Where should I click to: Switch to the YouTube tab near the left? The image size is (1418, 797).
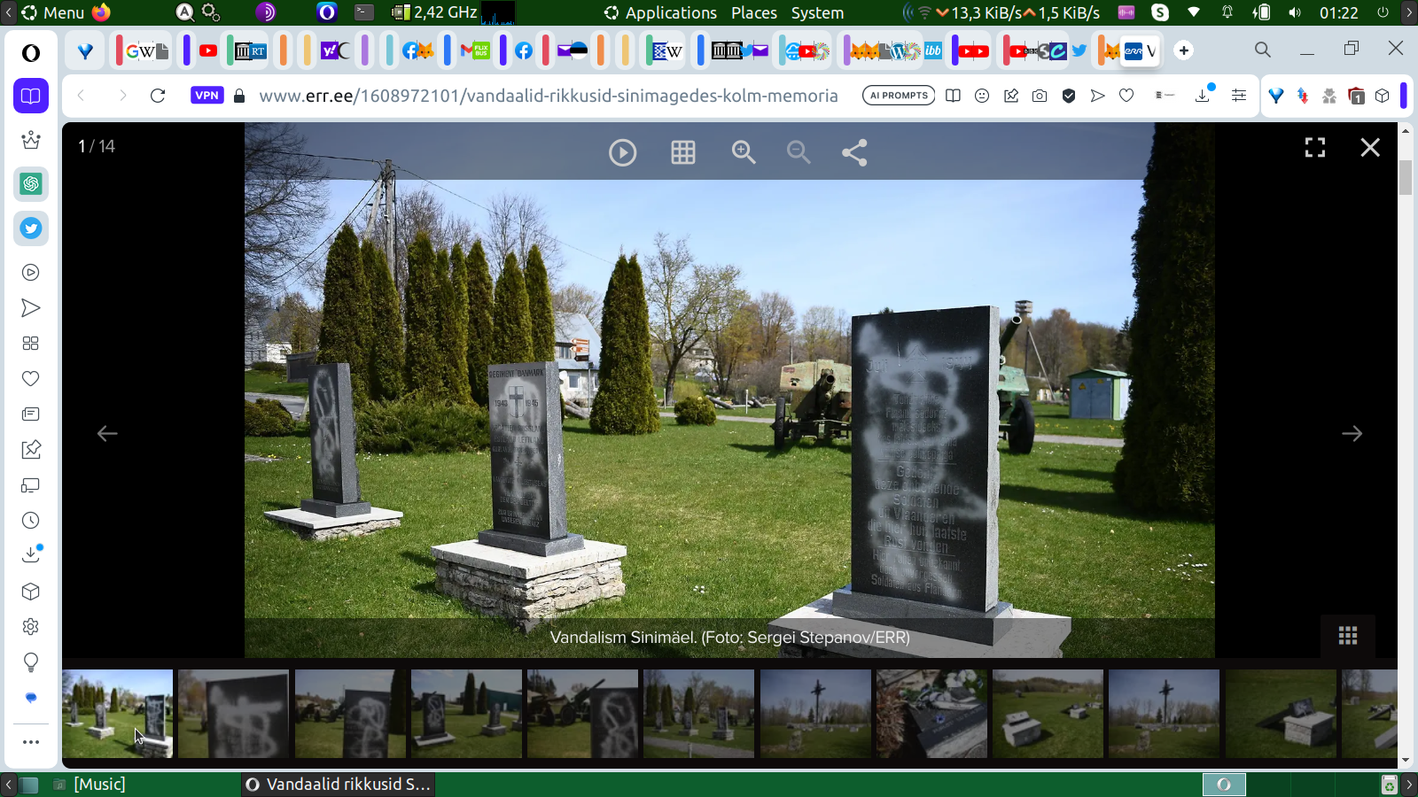pyautogui.click(x=208, y=50)
